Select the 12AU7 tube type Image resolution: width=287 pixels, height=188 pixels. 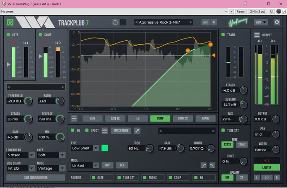(x=242, y=144)
